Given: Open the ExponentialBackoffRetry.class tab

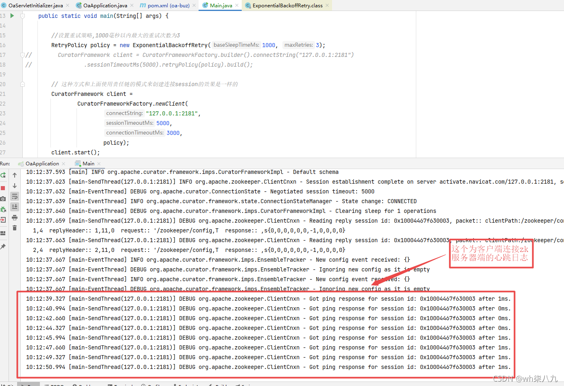Looking at the screenshot, I should click(x=288, y=5).
